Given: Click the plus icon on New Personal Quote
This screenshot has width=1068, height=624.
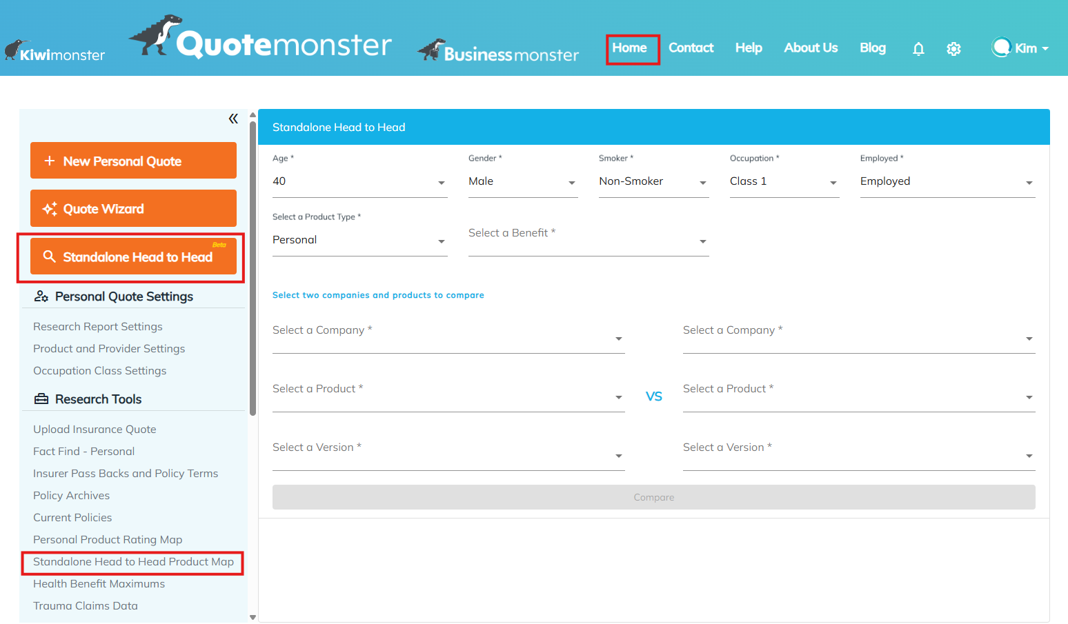Looking at the screenshot, I should pyautogui.click(x=50, y=161).
